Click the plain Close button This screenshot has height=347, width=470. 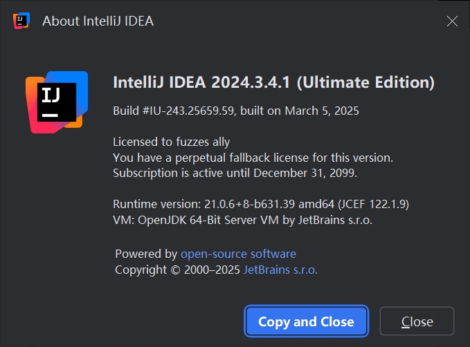(x=417, y=321)
